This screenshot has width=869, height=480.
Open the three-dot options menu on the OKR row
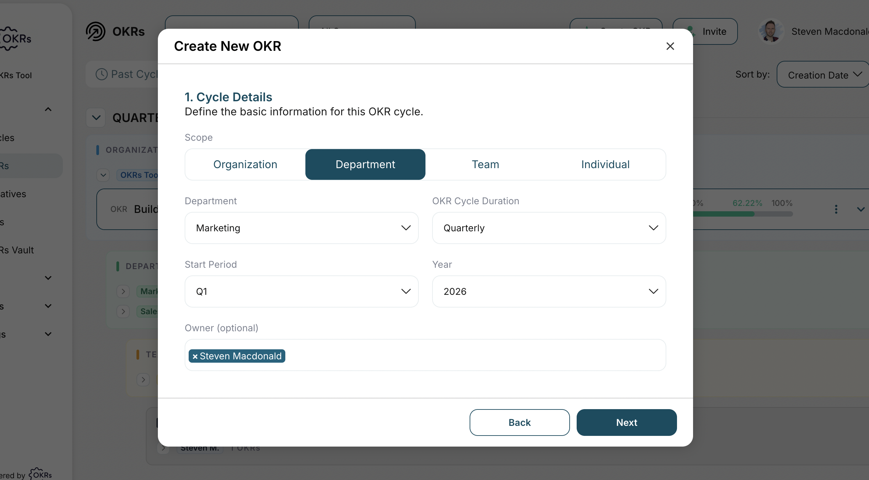tap(836, 209)
